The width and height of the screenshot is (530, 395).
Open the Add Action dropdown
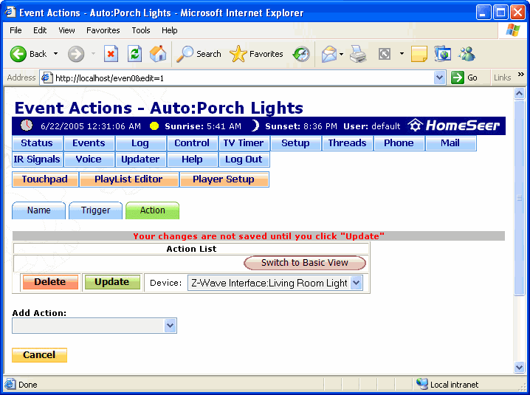[94, 326]
